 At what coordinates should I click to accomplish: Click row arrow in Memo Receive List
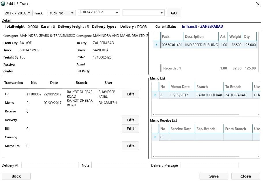[x=155, y=137]
